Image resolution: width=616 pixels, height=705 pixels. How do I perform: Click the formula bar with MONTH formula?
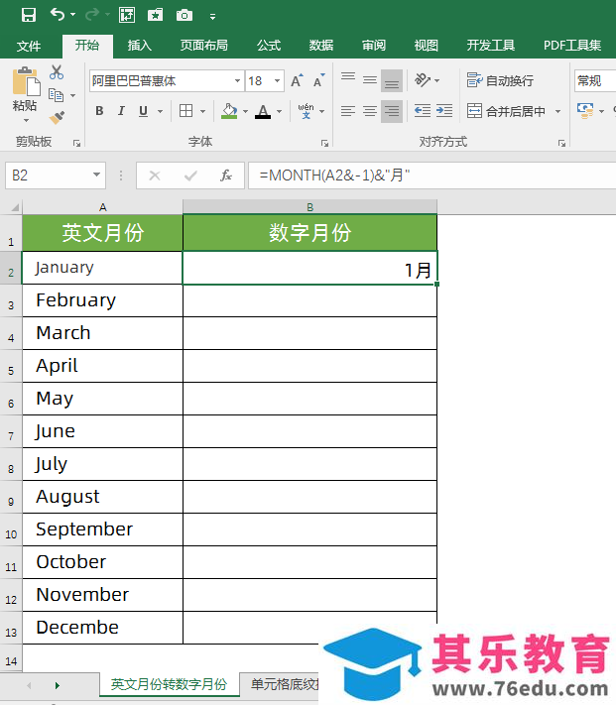[x=431, y=176]
